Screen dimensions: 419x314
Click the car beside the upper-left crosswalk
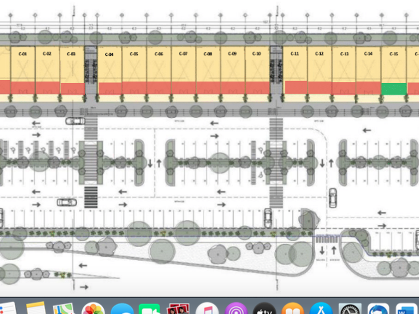tap(75, 121)
